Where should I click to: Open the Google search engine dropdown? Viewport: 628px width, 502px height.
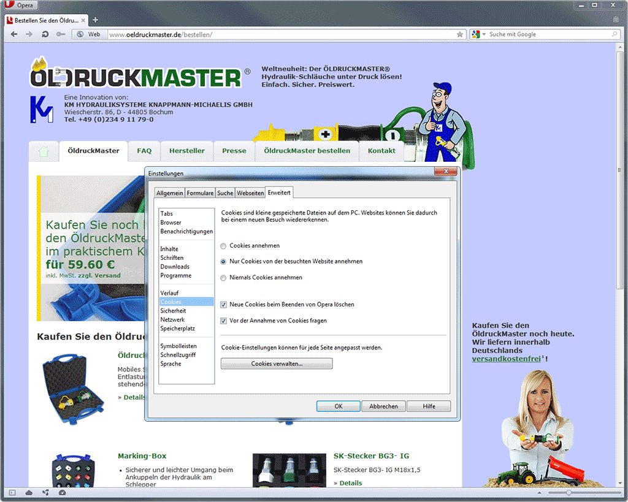[x=478, y=34]
